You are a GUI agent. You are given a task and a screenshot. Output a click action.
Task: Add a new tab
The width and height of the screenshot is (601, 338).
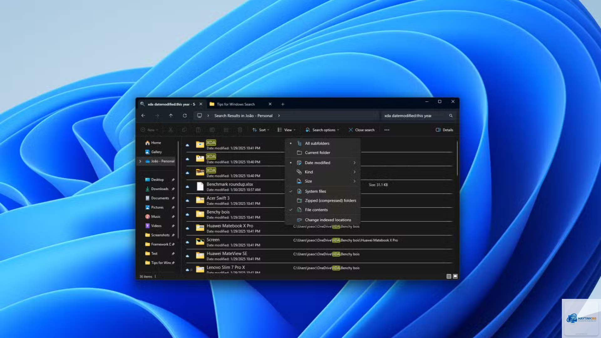(283, 104)
